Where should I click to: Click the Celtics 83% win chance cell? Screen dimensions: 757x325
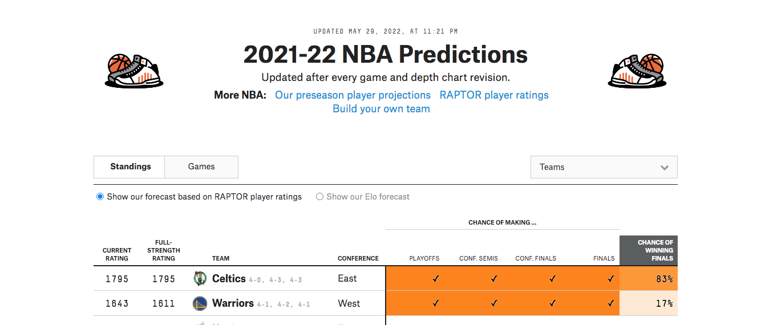pyautogui.click(x=649, y=279)
